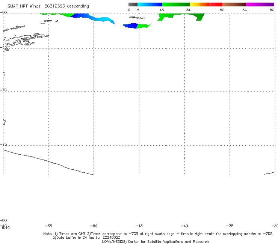Click the color bar label '50'
The width and height of the screenshot is (278, 244).
tap(222, 10)
